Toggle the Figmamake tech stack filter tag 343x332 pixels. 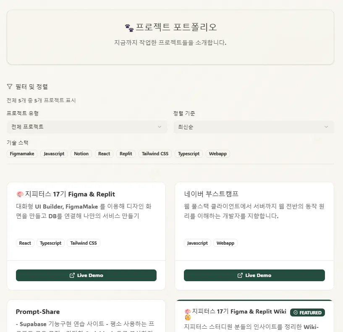tap(22, 154)
